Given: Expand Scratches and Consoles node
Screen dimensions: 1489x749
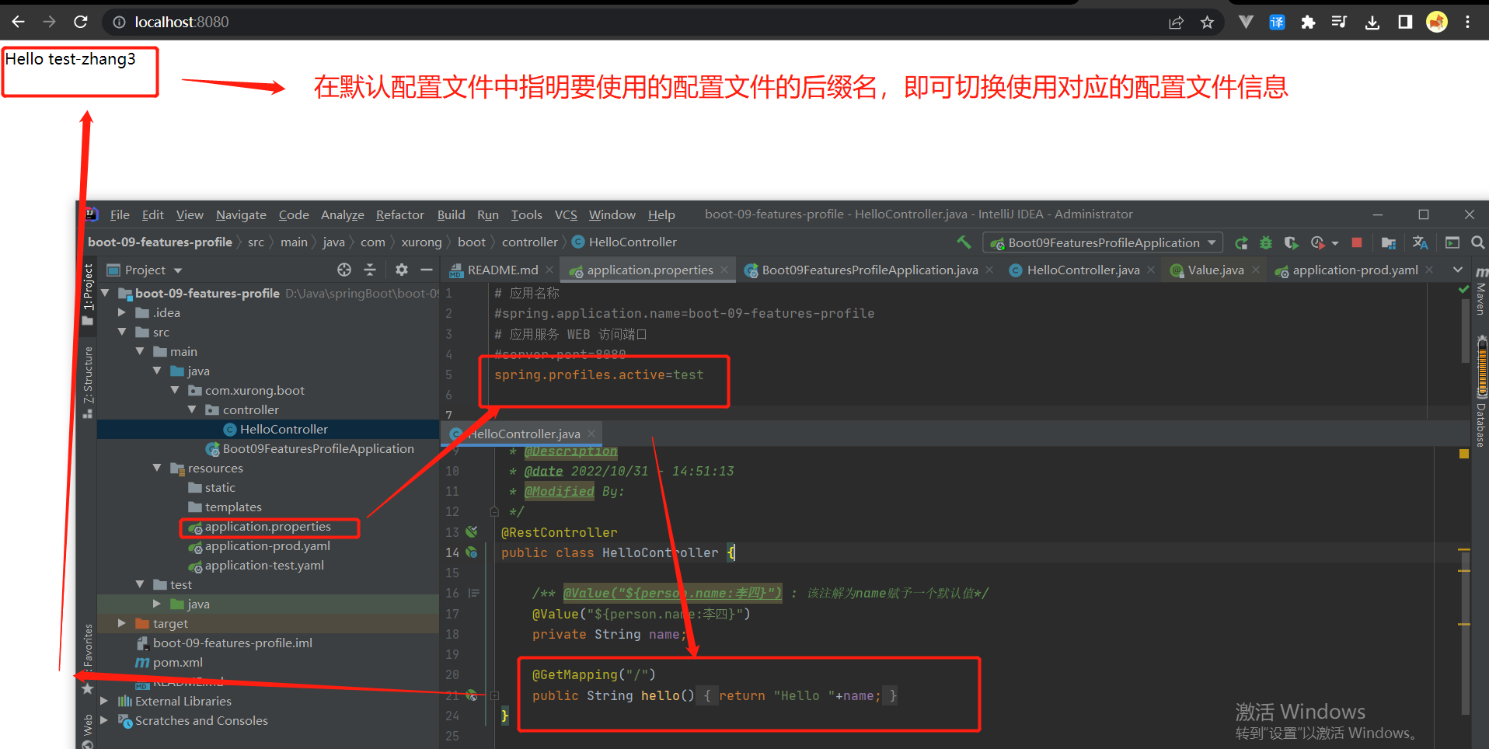Looking at the screenshot, I should [104, 720].
